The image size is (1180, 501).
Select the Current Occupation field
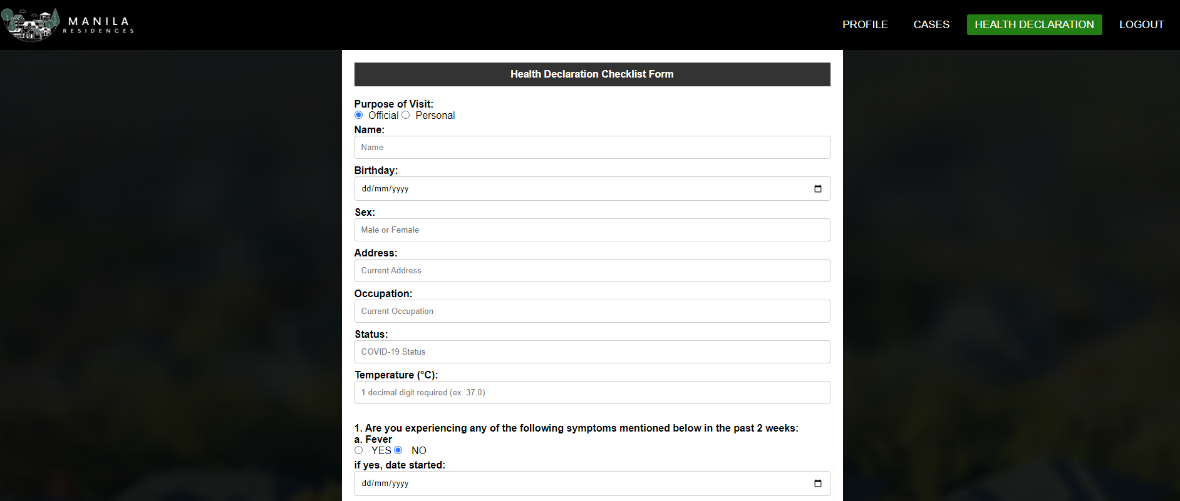592,311
